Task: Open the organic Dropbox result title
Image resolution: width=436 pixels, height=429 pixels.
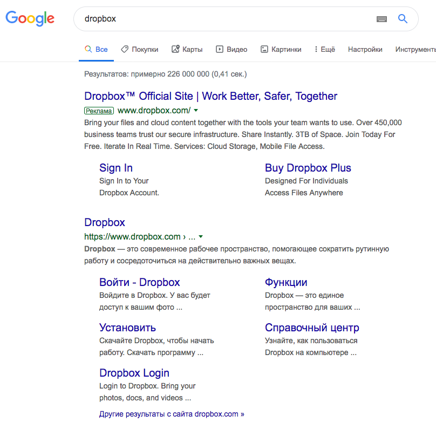Action: coord(105,222)
